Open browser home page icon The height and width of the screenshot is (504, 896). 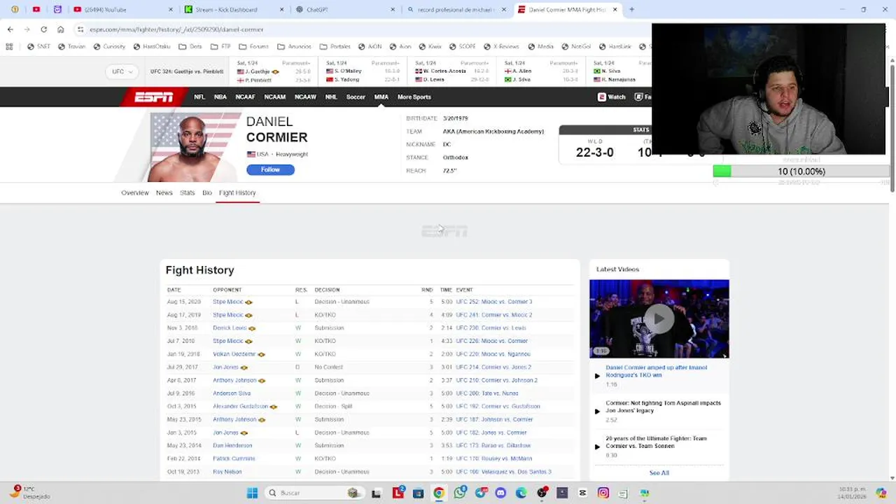60,29
